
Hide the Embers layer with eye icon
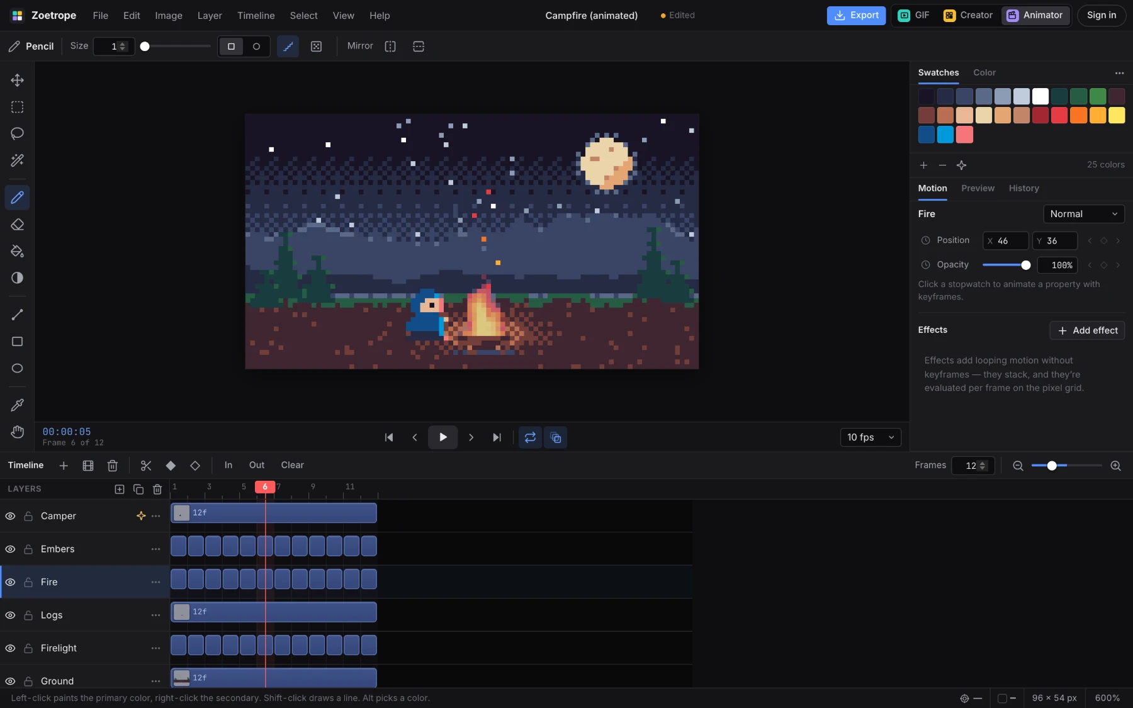[x=10, y=549]
